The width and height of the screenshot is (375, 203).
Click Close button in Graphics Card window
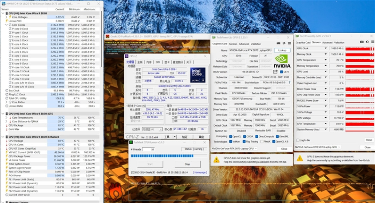284,149
